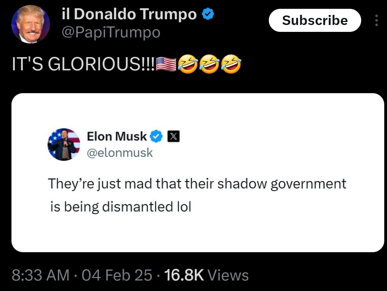Click the 04 Feb 25 date
Screen dimensions: 387x291
(x=117, y=275)
